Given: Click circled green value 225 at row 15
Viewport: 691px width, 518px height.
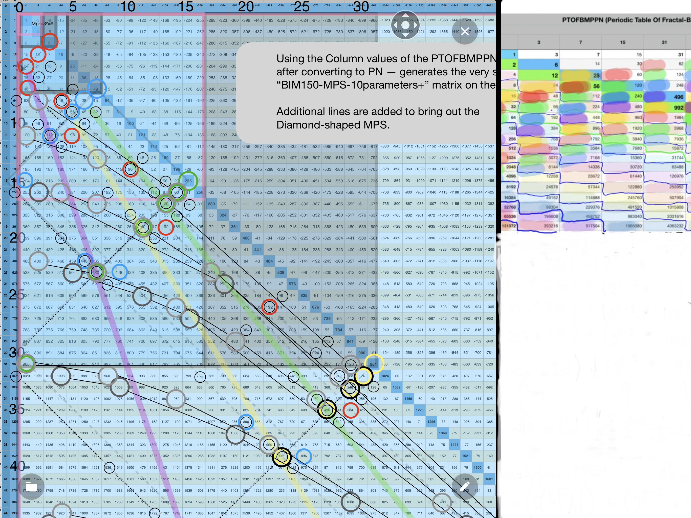Looking at the screenshot, I should pyautogui.click(x=190, y=180).
